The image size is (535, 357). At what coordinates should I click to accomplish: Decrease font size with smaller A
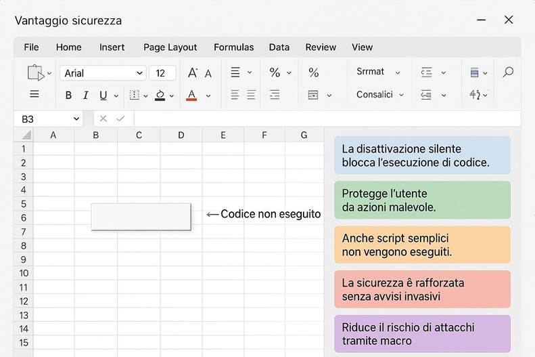208,73
